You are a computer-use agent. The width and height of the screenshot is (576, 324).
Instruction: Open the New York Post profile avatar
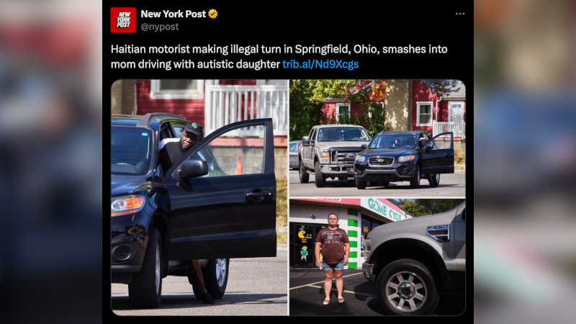[x=123, y=20]
